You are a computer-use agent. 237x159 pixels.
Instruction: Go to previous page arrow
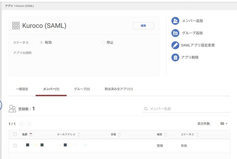point(22,124)
